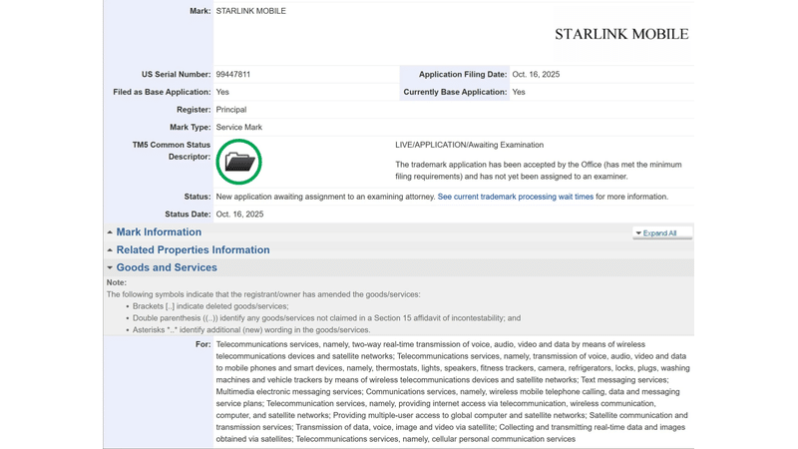This screenshot has width=798, height=449.
Task: Click the Application Filing Date value
Action: click(536, 75)
